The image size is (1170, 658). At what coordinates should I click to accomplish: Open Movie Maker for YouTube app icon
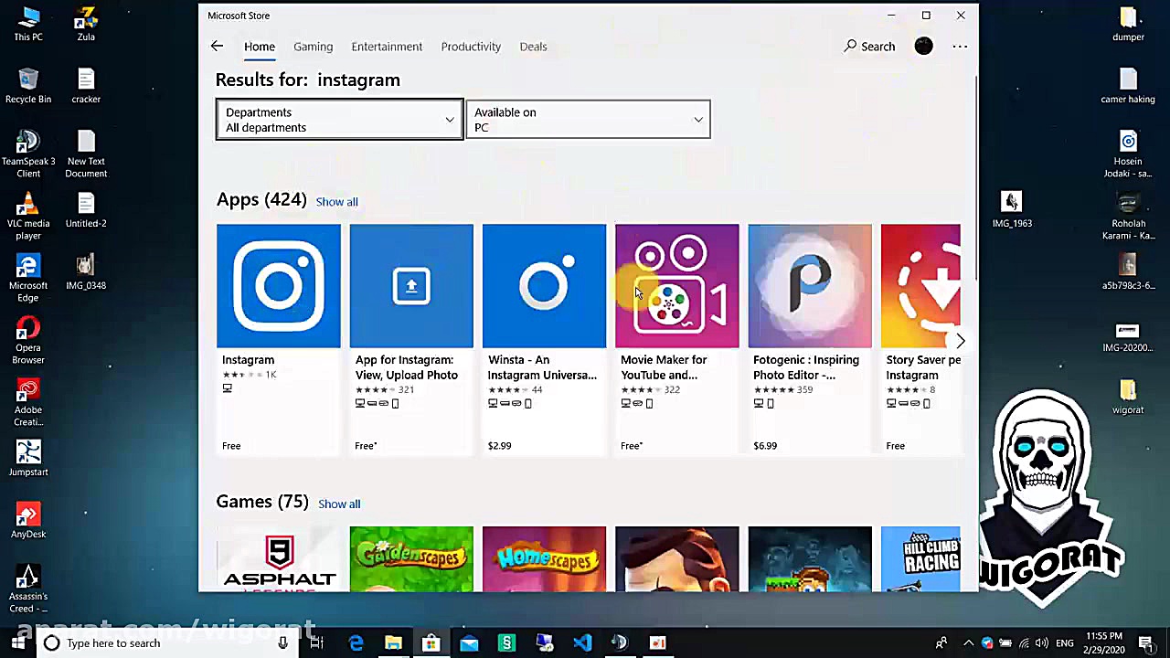676,286
